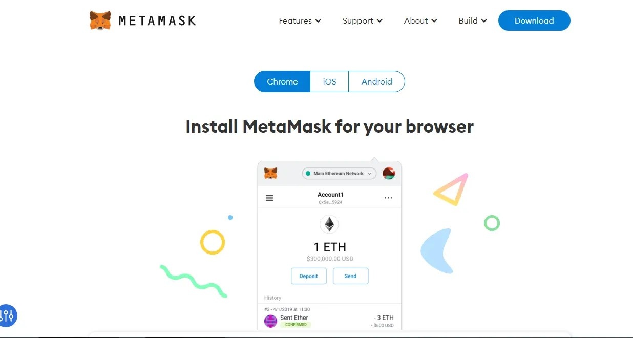This screenshot has height=338, width=633.
Task: Click the fox icon inside wallet popup
Action: pos(271,173)
